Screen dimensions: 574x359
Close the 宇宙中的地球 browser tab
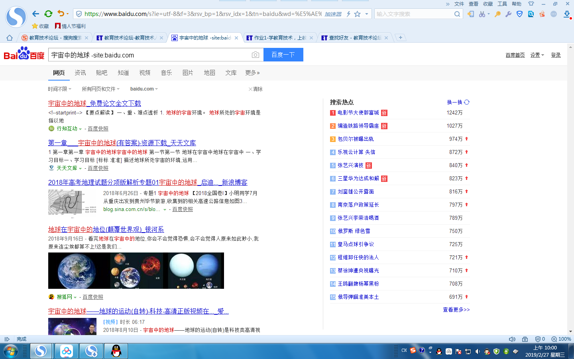pyautogui.click(x=236, y=38)
